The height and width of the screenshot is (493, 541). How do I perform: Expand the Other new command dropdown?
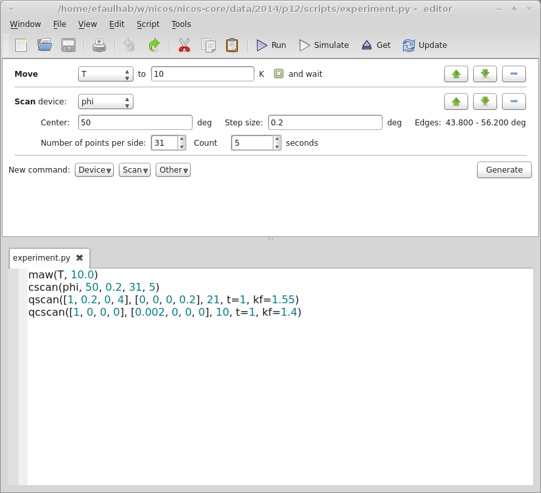(x=173, y=170)
